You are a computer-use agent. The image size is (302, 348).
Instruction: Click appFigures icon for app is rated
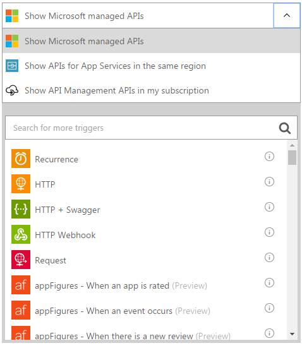21,285
